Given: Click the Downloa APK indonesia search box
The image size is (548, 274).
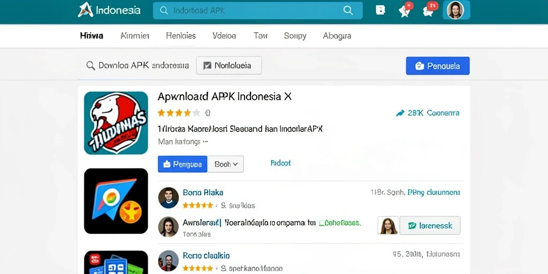Looking at the screenshot, I should click(x=137, y=66).
